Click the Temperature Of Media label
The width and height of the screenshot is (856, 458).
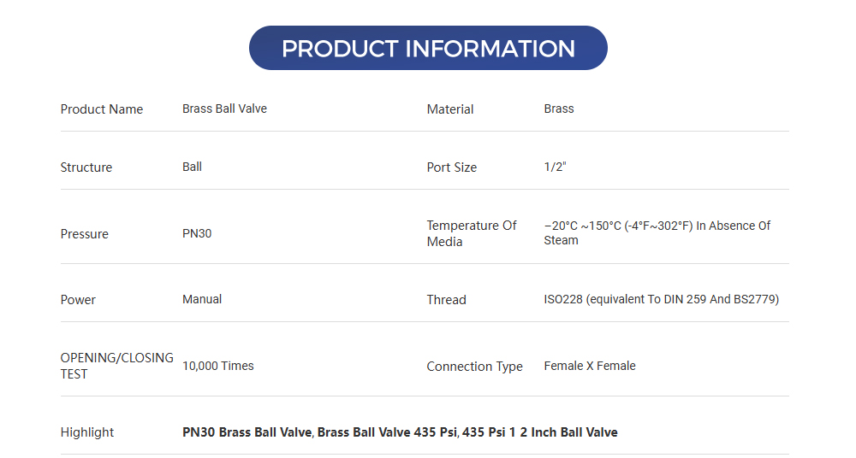(472, 233)
